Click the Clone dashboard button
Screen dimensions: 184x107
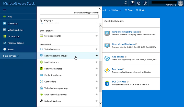click(x=129, y=10)
